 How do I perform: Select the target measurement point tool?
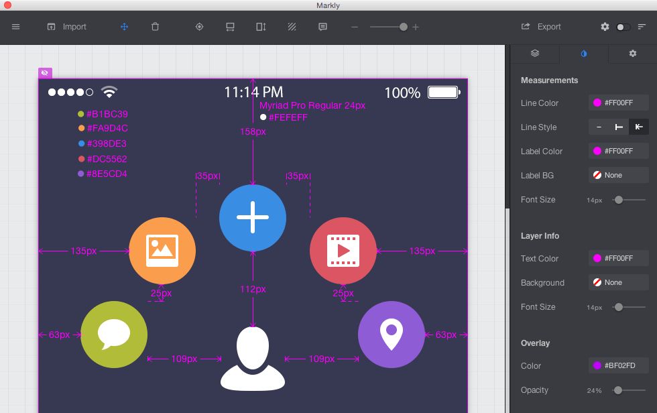click(x=198, y=27)
